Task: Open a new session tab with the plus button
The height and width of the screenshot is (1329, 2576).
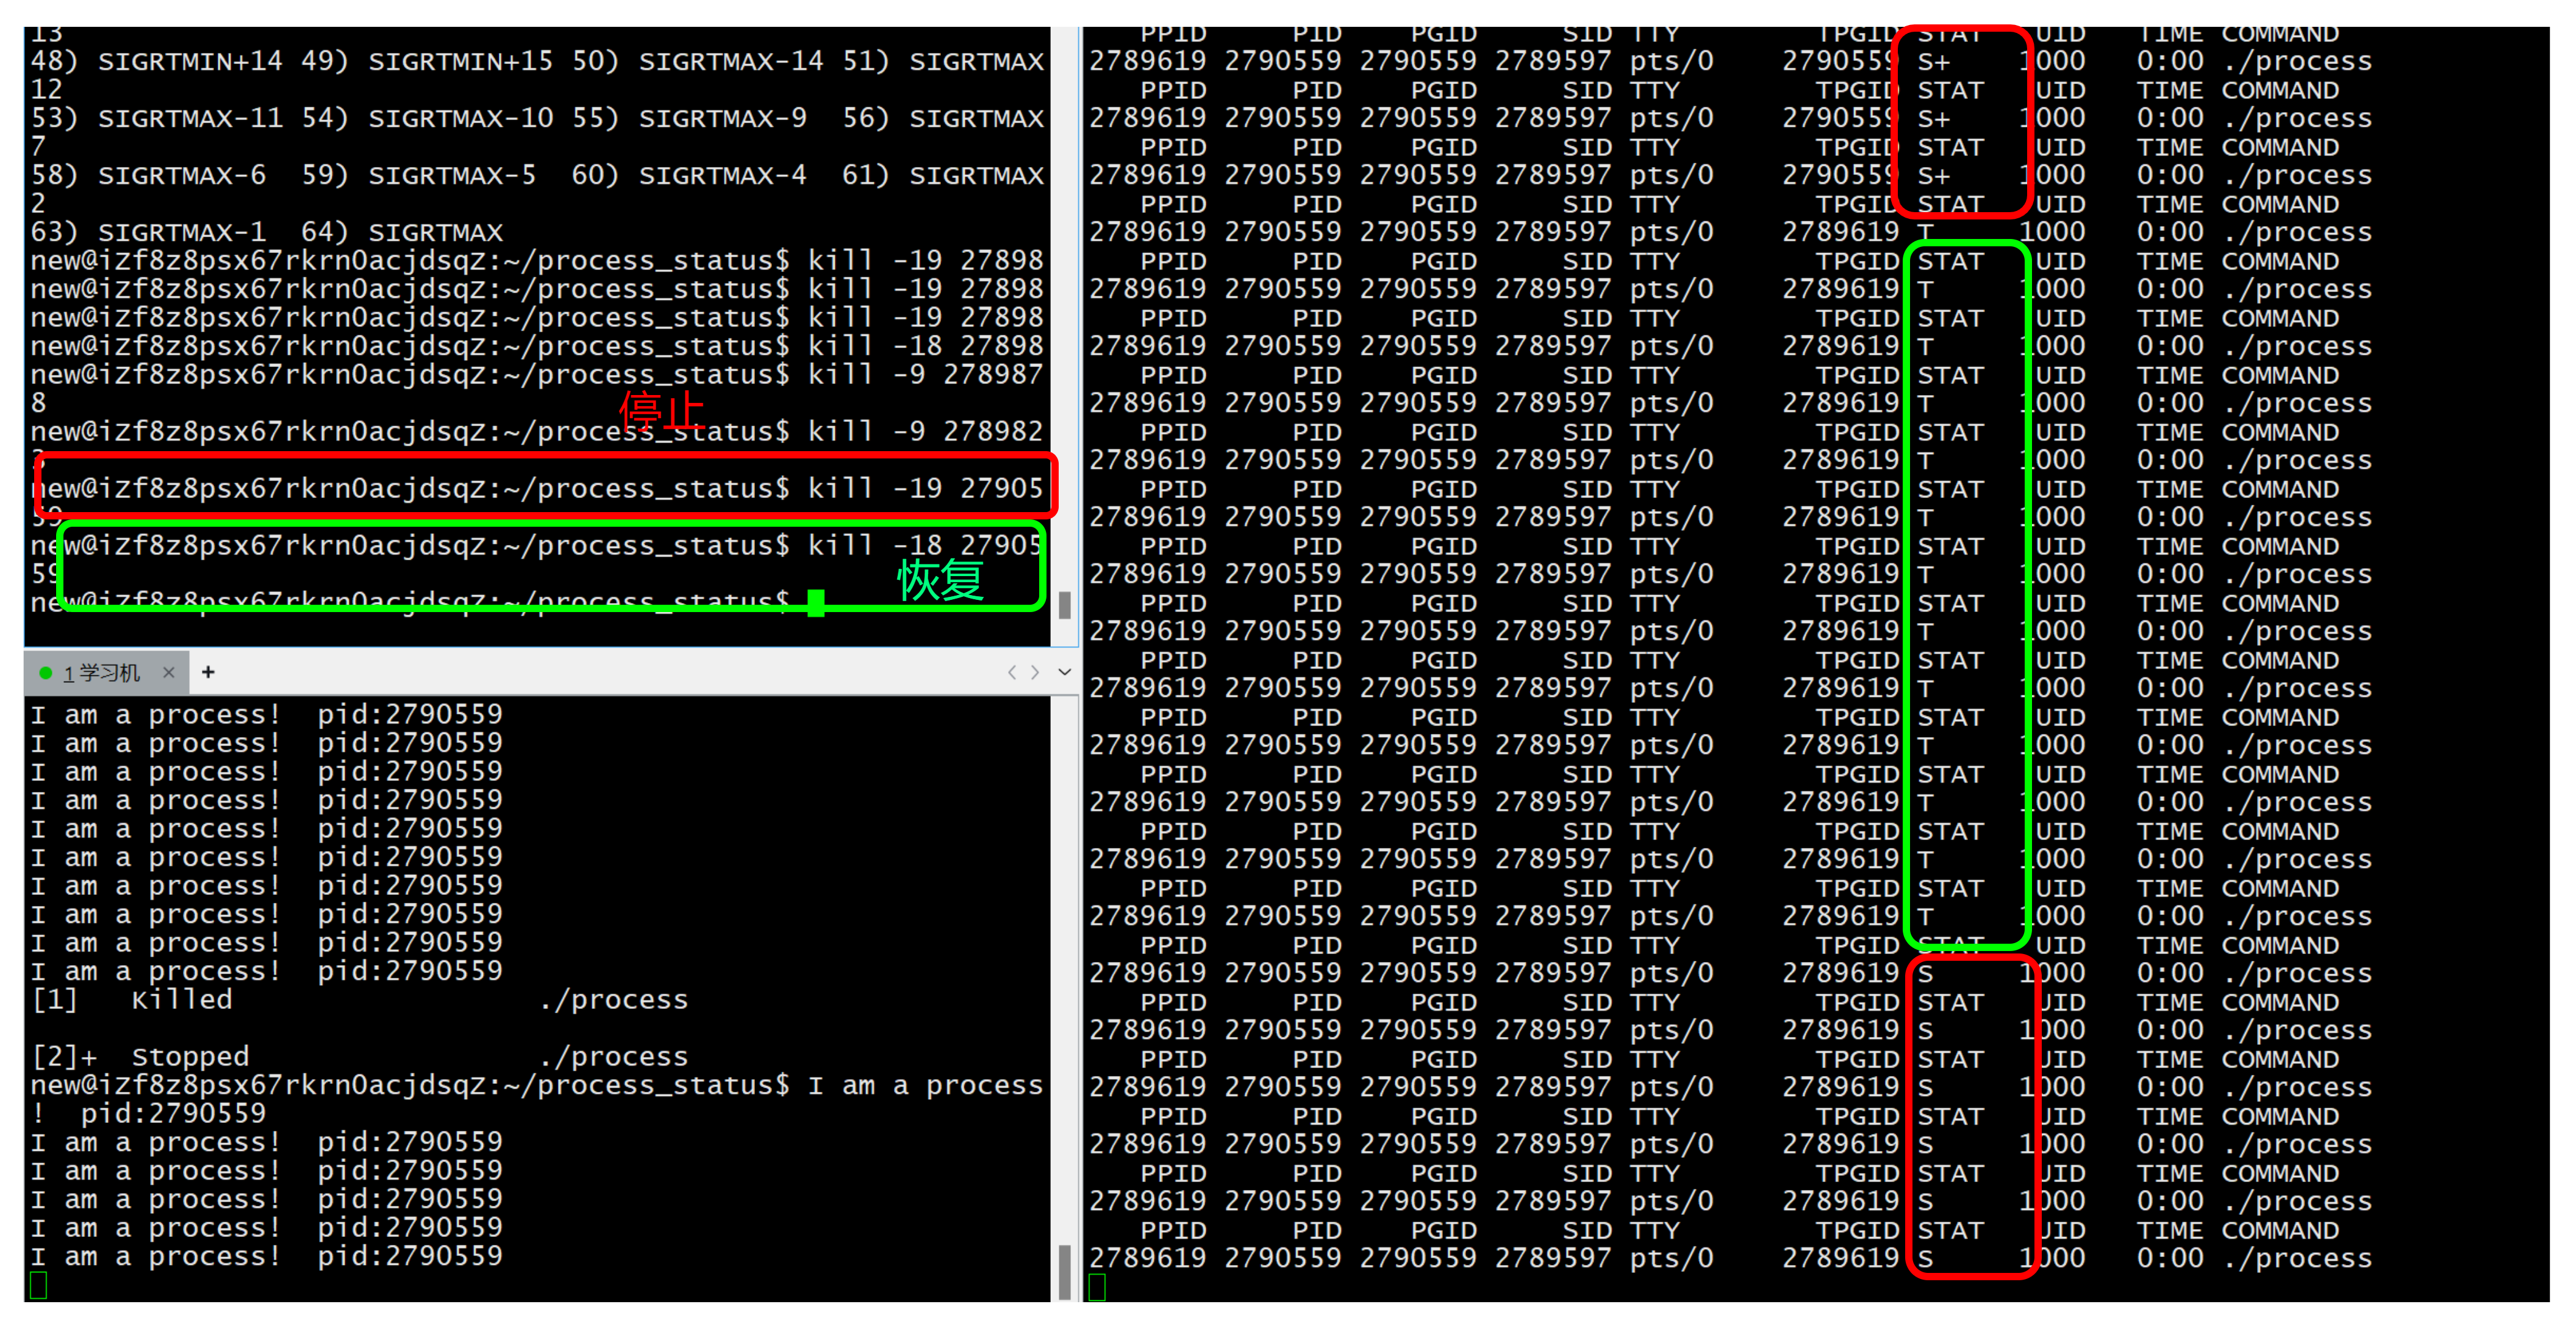Action: (208, 672)
